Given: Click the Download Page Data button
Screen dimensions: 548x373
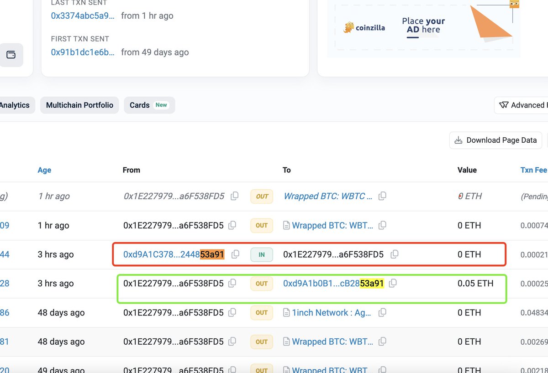Looking at the screenshot, I should 495,140.
